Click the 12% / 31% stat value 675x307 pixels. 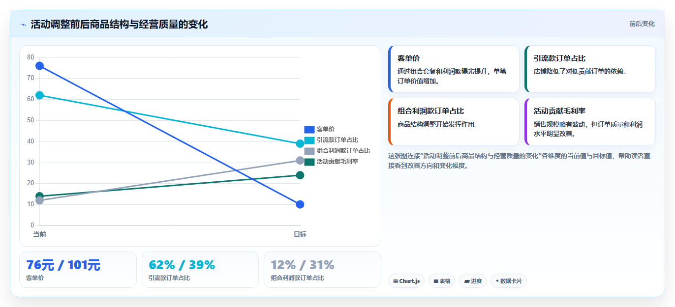303,265
